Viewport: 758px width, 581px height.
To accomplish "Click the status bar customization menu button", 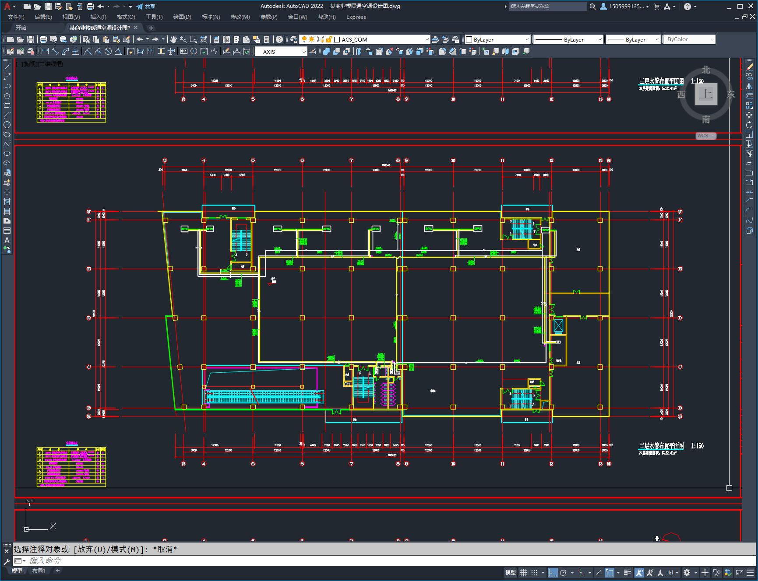I will pyautogui.click(x=751, y=572).
